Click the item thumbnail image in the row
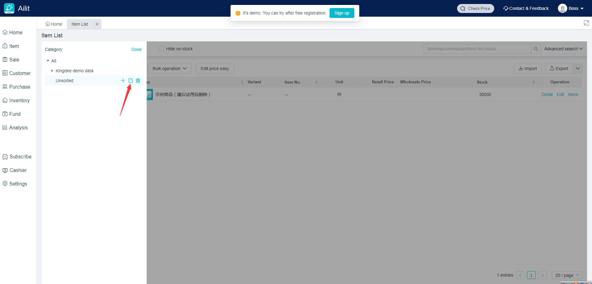This screenshot has width=592, height=284. coord(150,94)
